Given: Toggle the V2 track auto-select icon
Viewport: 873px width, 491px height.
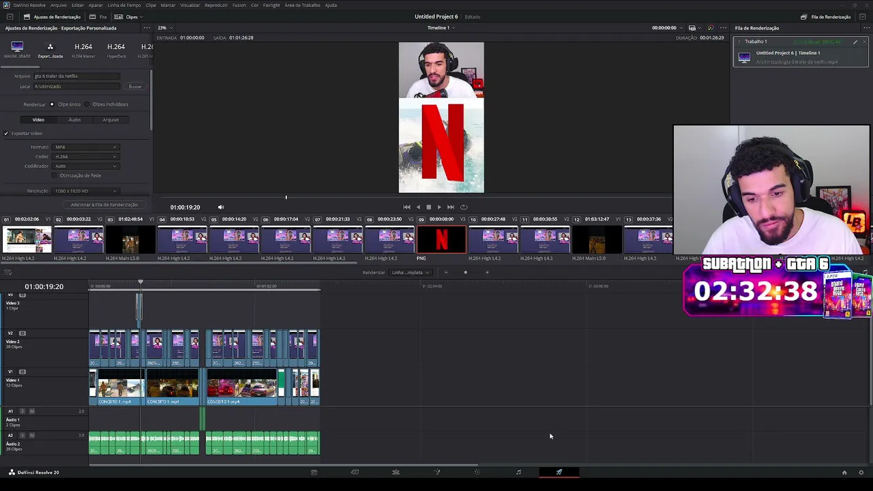Looking at the screenshot, I should click(x=23, y=333).
